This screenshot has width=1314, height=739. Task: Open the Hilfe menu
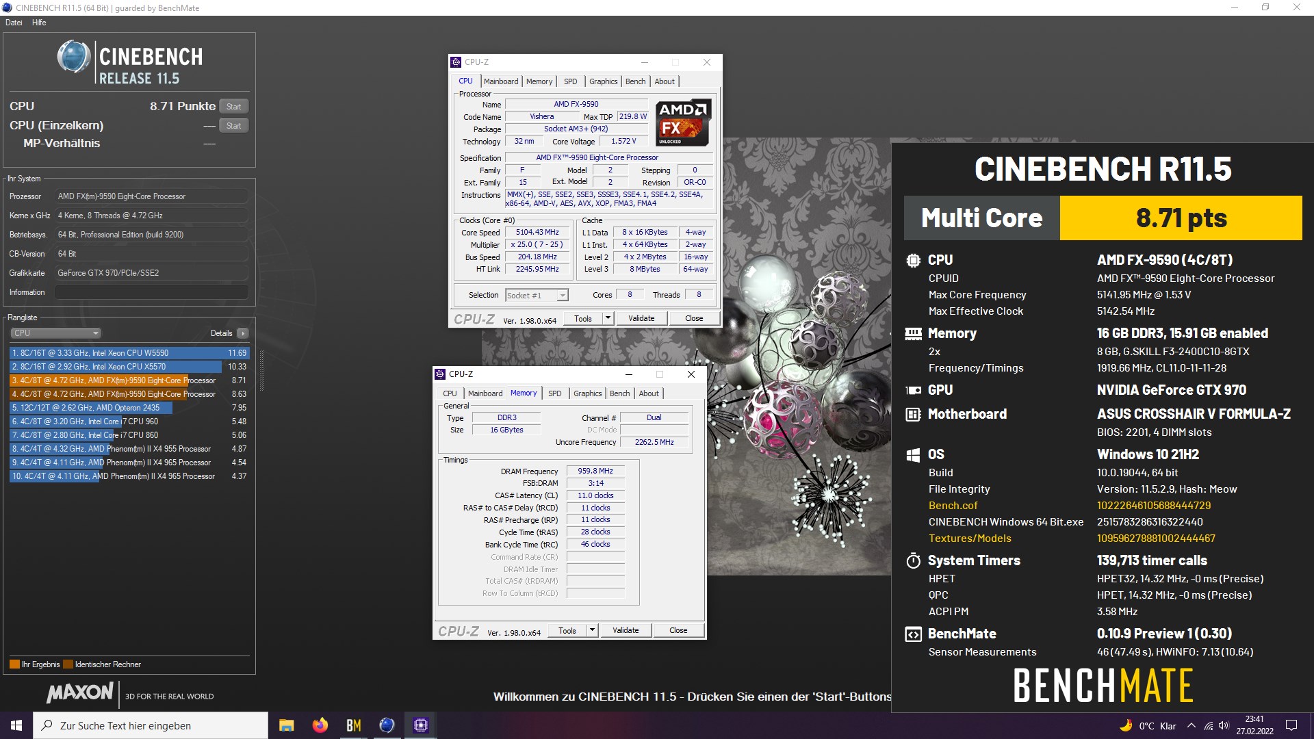coord(39,23)
